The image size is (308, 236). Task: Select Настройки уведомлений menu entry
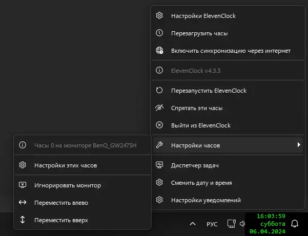206,200
